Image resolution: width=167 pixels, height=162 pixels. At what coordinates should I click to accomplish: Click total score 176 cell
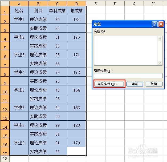tap(77, 37)
